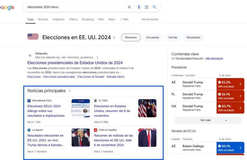
Task: Click International IDEA source icon
Action: click(x=29, y=101)
